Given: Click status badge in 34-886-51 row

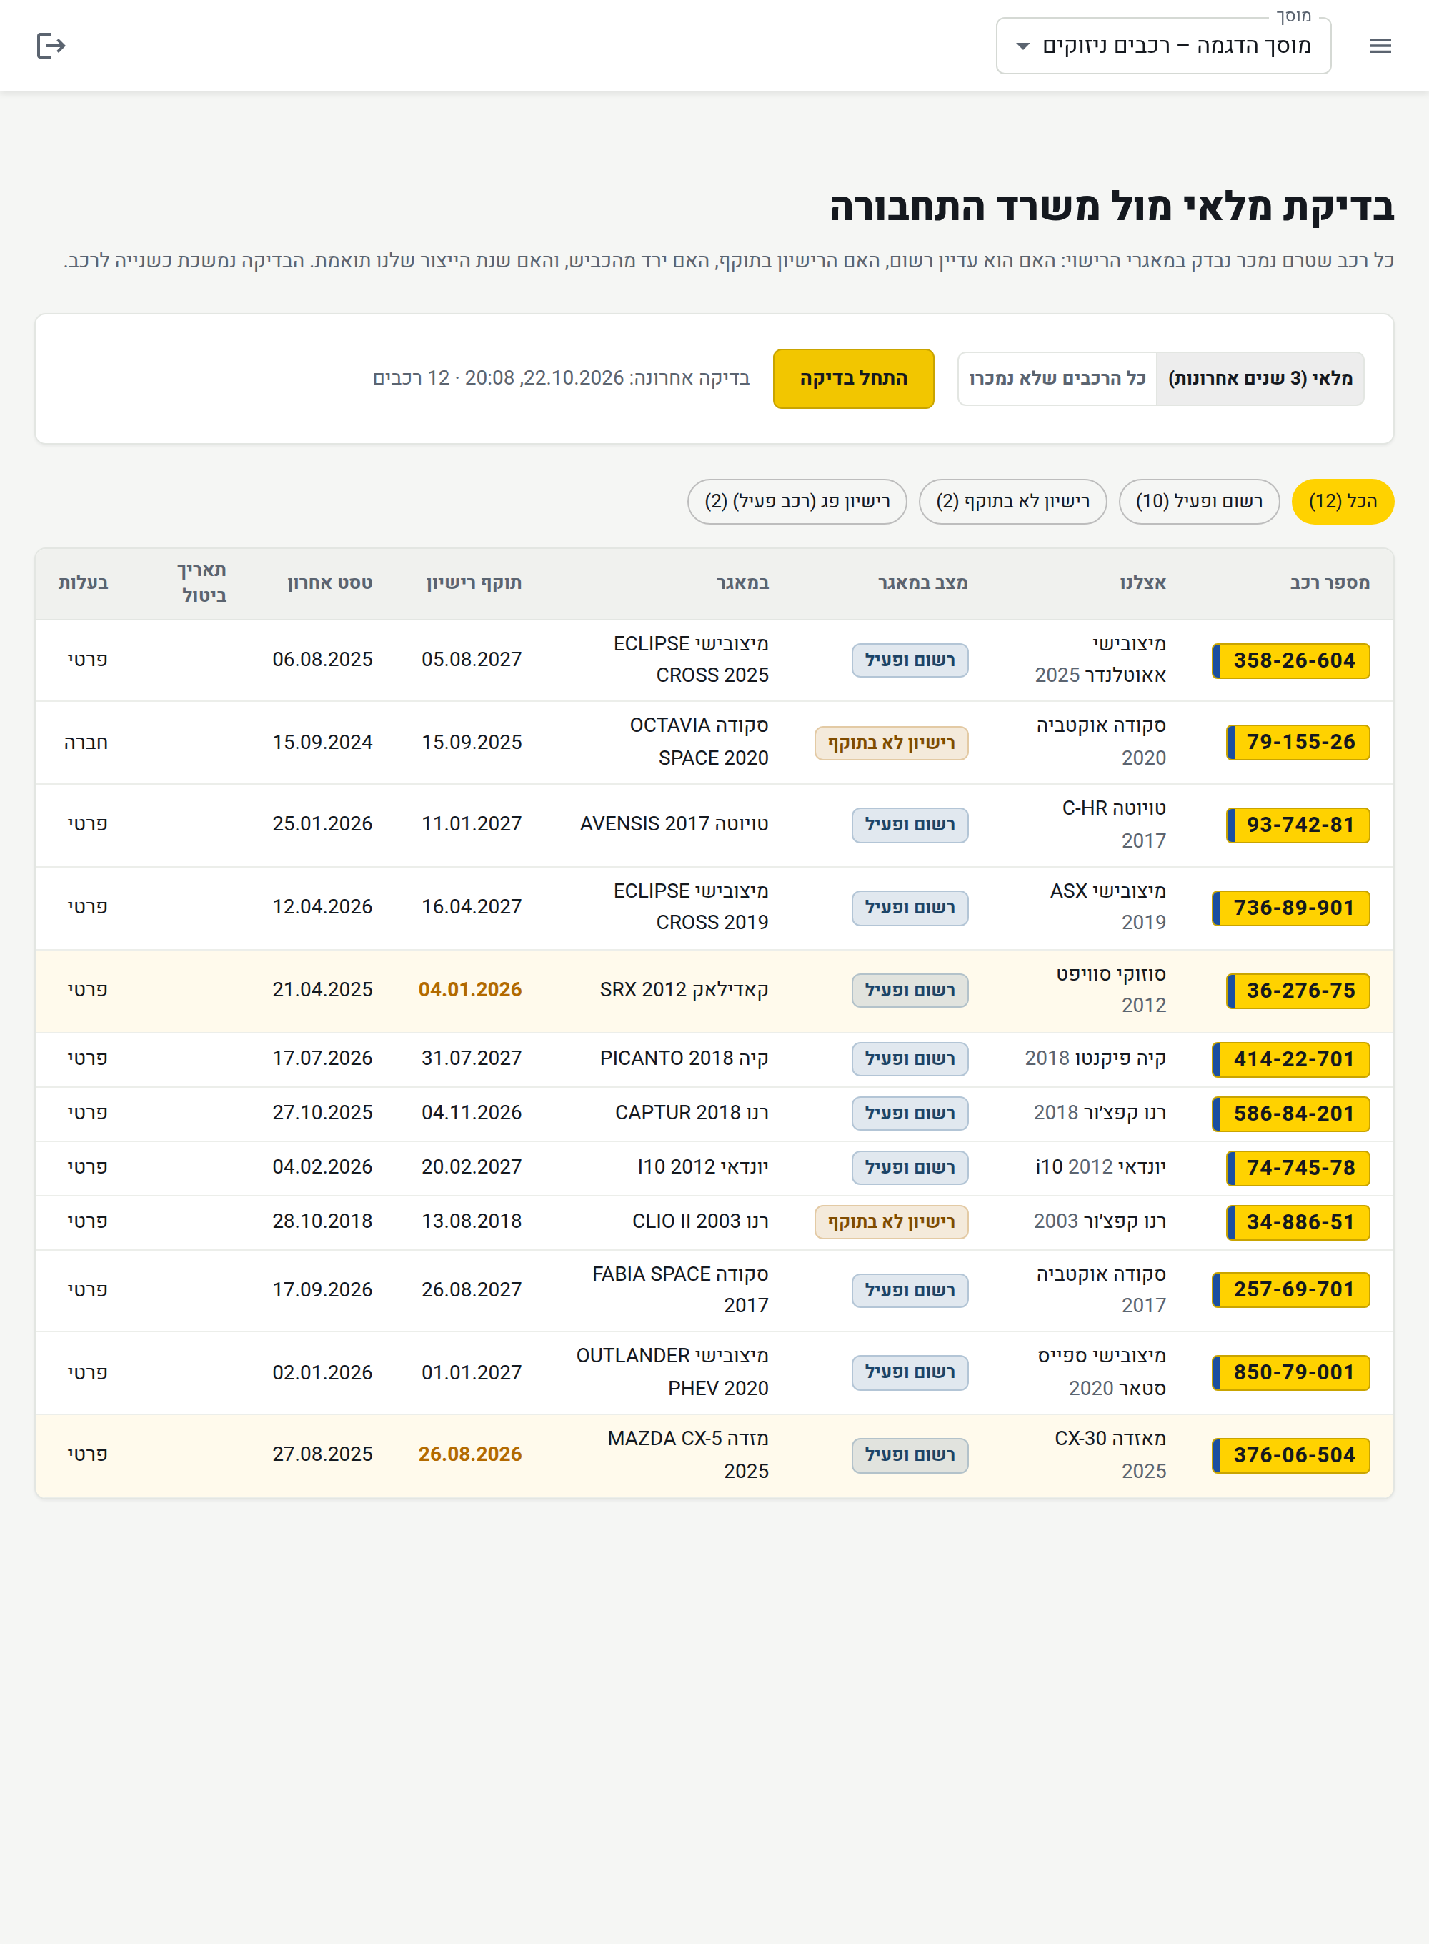Looking at the screenshot, I should [891, 1222].
